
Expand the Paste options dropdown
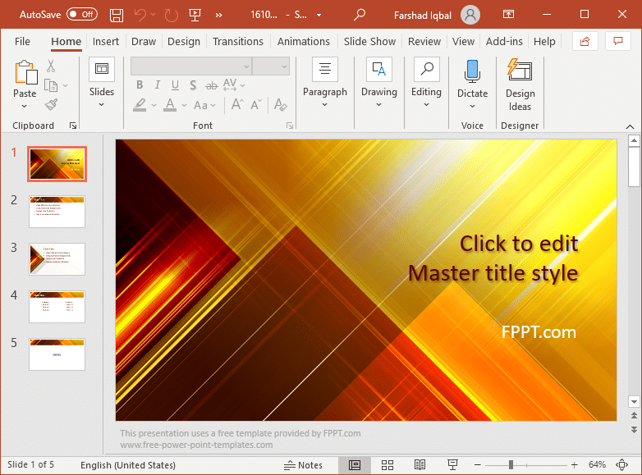(25, 106)
